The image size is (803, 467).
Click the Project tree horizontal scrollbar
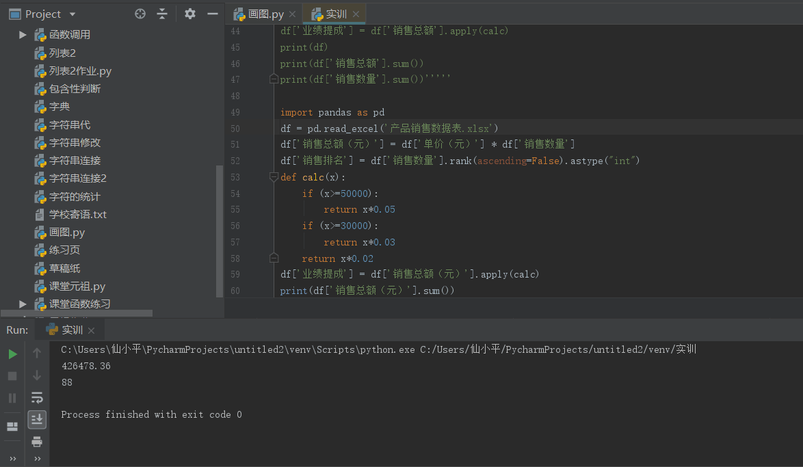pyautogui.click(x=77, y=313)
